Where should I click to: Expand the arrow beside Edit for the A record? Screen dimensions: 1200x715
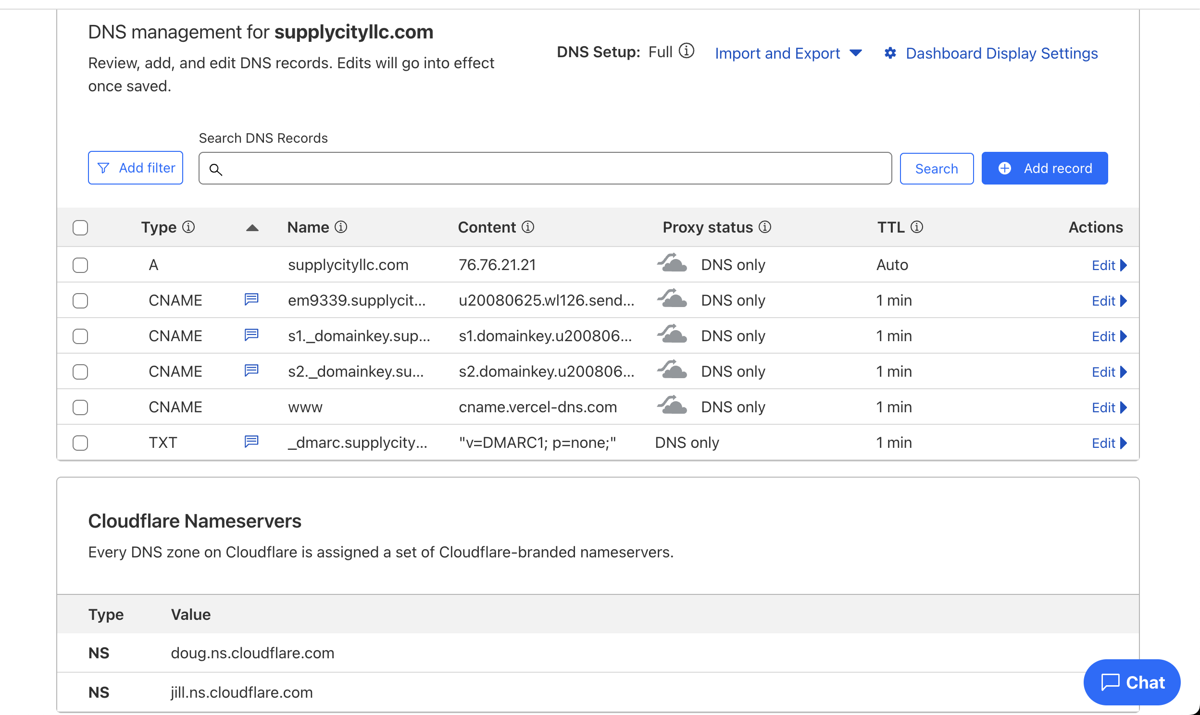(1124, 265)
